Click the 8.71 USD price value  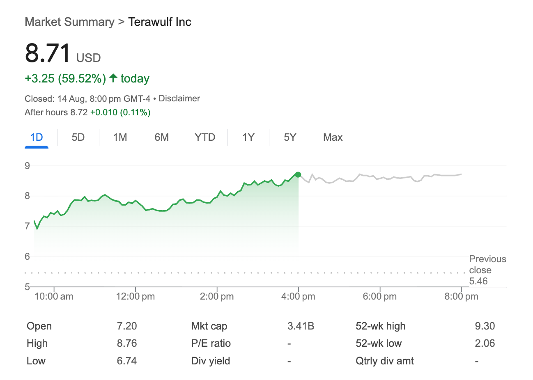[x=48, y=53]
